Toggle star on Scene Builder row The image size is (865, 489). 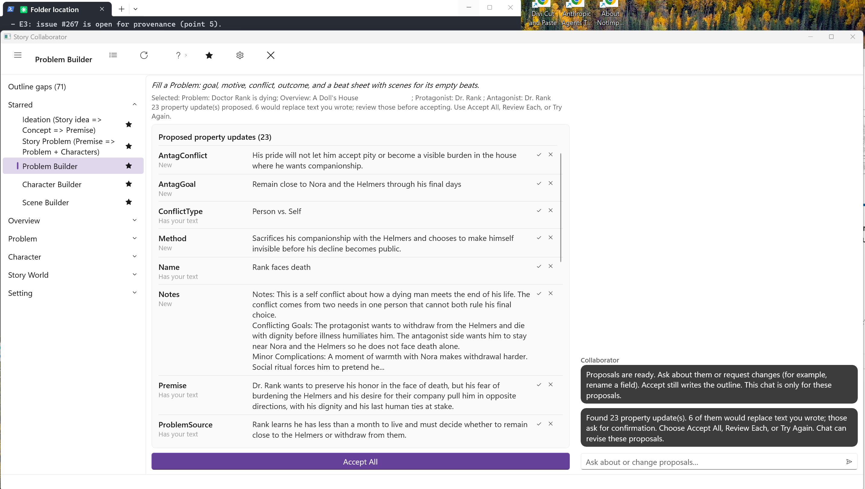tap(129, 202)
